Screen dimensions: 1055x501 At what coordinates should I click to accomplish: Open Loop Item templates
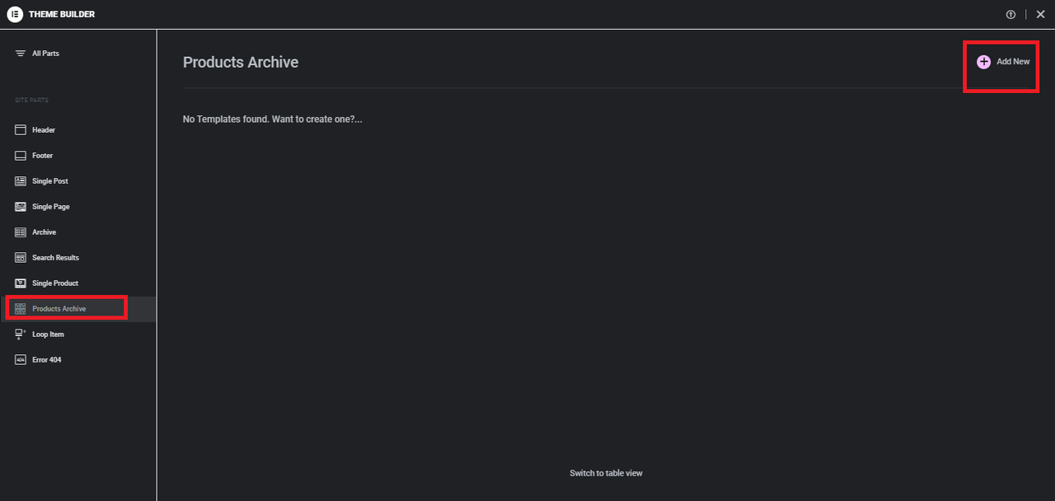48,335
